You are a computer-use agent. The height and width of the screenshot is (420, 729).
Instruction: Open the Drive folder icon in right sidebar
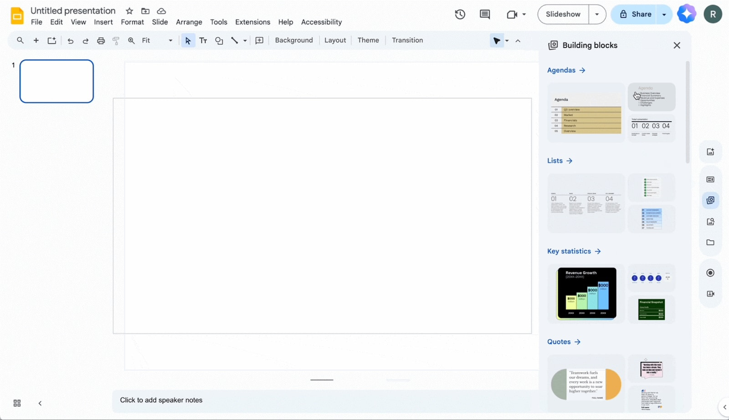click(710, 243)
